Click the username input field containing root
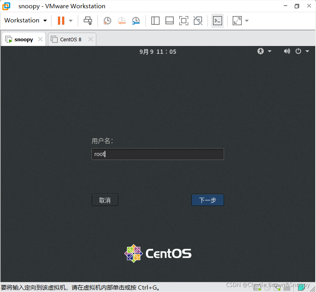 point(158,154)
